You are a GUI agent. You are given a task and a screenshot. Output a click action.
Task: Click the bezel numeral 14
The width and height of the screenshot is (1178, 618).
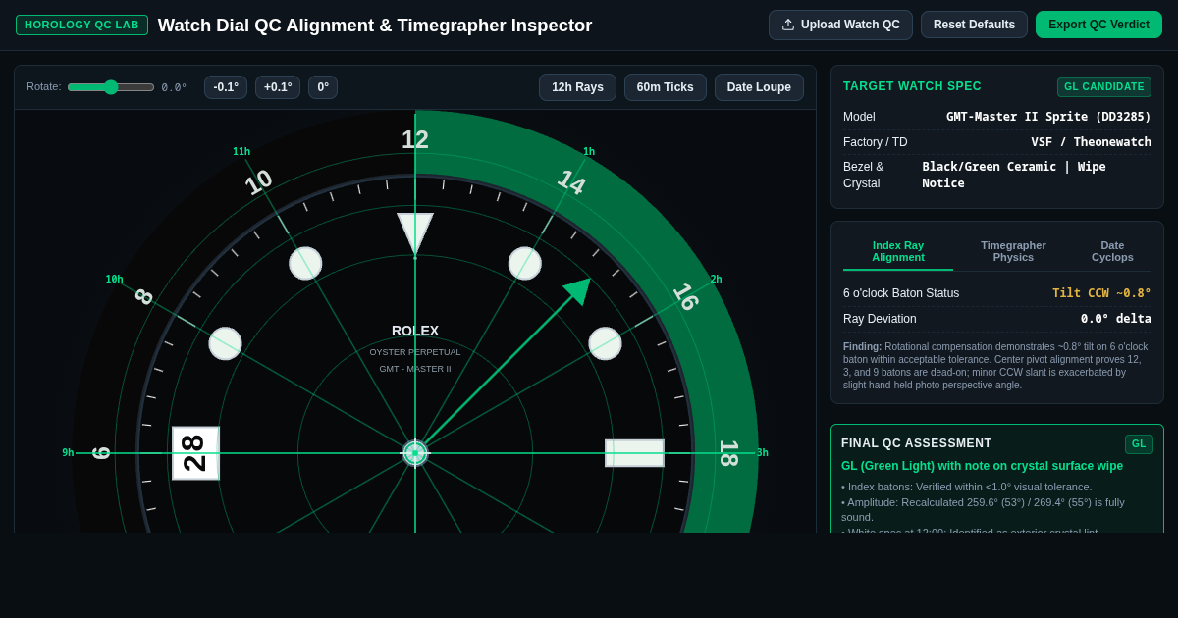[571, 182]
